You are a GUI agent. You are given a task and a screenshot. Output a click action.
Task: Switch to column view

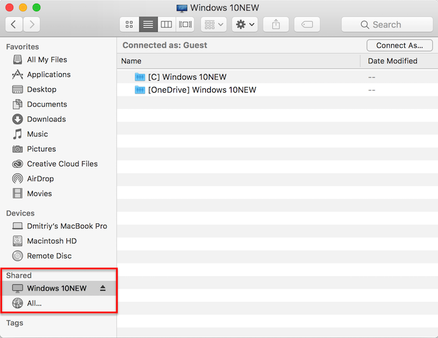pos(166,24)
